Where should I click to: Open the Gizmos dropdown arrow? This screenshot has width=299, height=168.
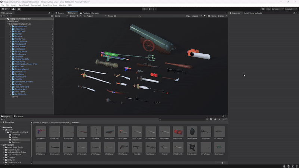pos(226,16)
